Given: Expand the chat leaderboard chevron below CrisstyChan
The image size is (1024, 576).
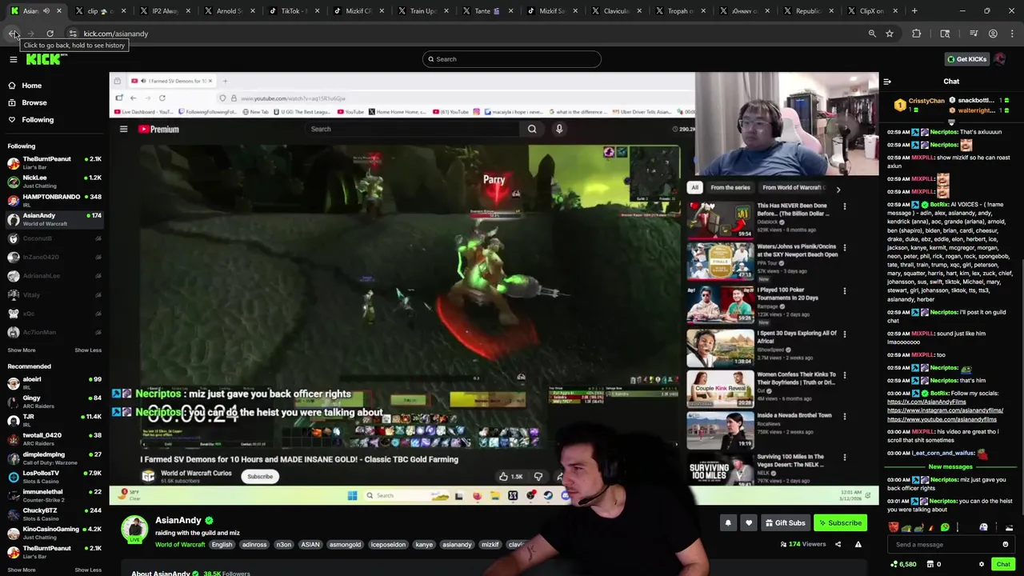Looking at the screenshot, I should pos(951,122).
